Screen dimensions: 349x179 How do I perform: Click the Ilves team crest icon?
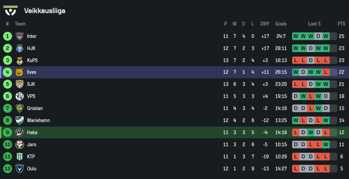[19, 72]
